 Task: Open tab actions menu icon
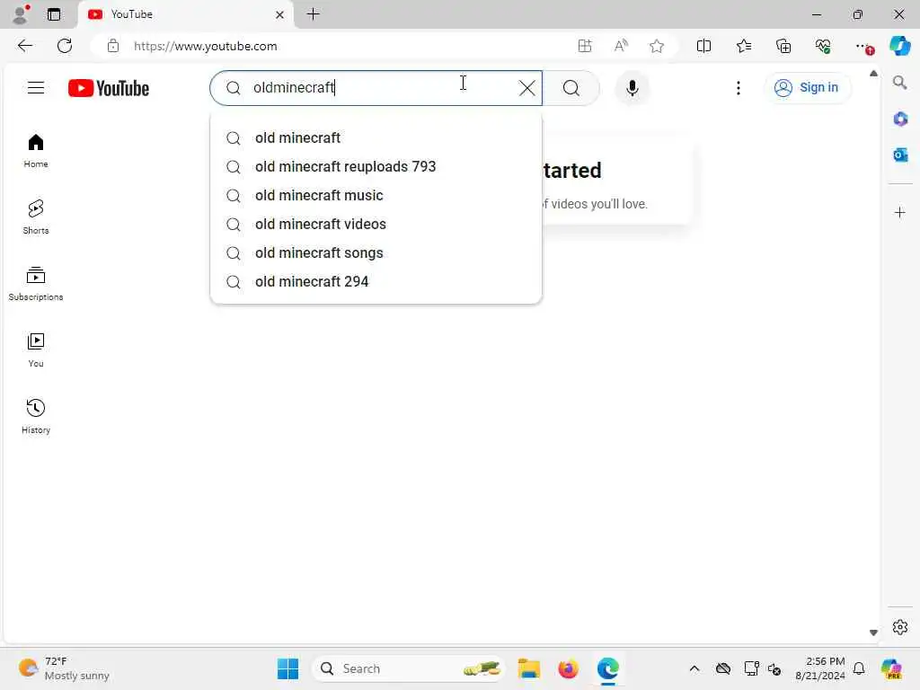click(x=54, y=14)
